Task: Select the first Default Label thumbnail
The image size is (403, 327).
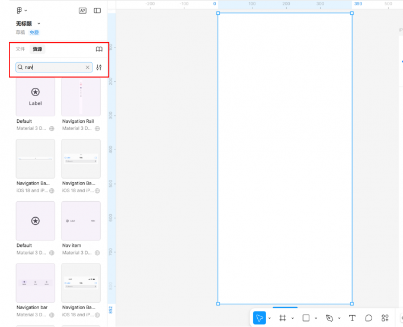Action: click(36, 97)
